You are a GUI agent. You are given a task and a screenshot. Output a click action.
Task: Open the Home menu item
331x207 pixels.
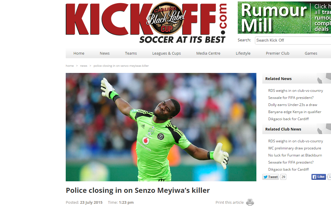[79, 53]
